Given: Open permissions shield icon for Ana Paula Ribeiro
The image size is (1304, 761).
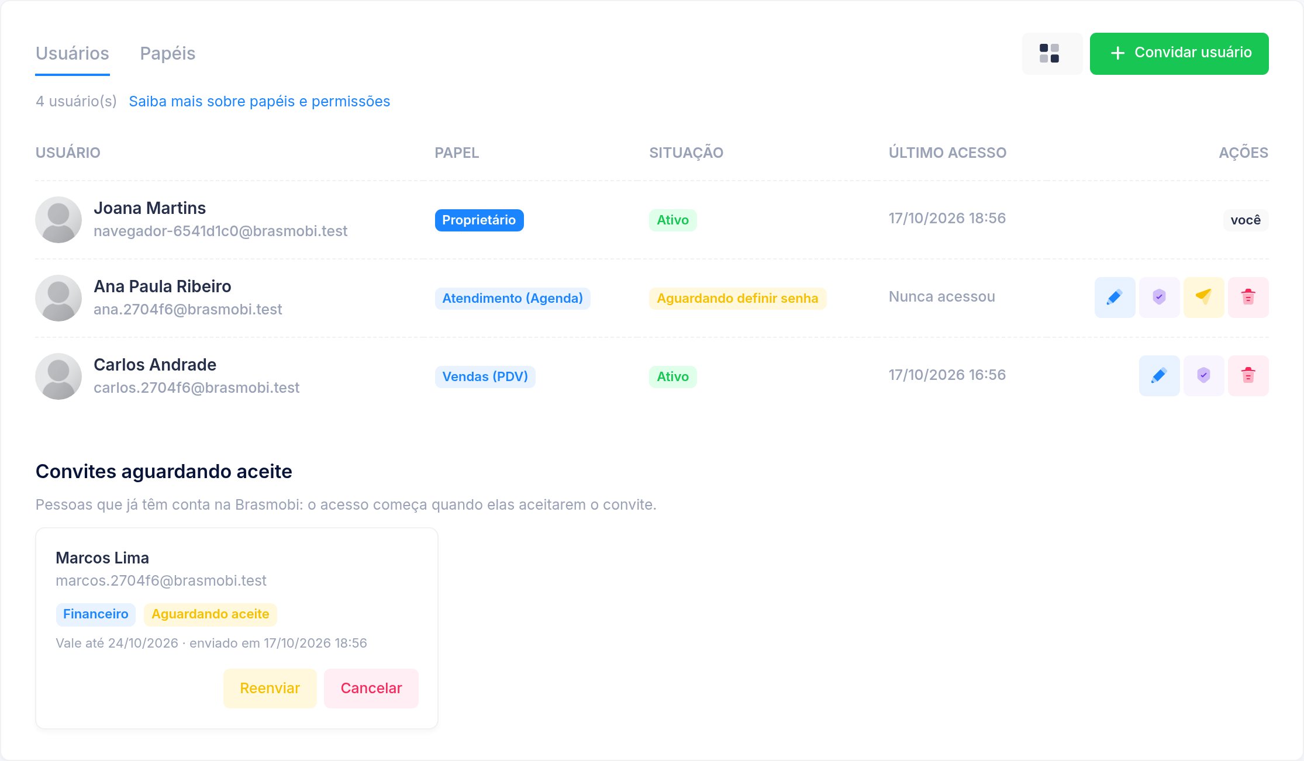Looking at the screenshot, I should (x=1159, y=298).
